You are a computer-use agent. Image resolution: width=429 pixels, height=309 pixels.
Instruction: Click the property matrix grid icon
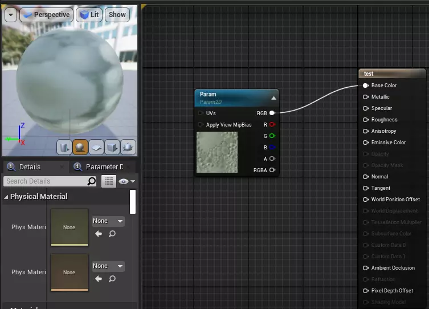click(x=108, y=181)
